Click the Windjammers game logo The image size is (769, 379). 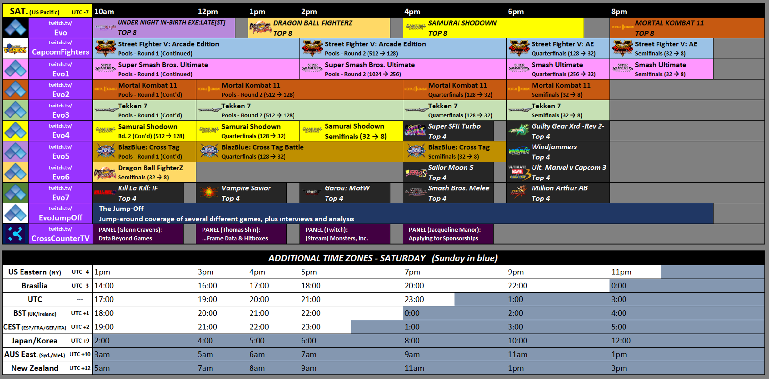(x=519, y=151)
